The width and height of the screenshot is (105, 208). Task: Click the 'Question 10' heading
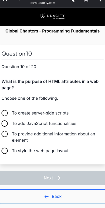(x=17, y=54)
